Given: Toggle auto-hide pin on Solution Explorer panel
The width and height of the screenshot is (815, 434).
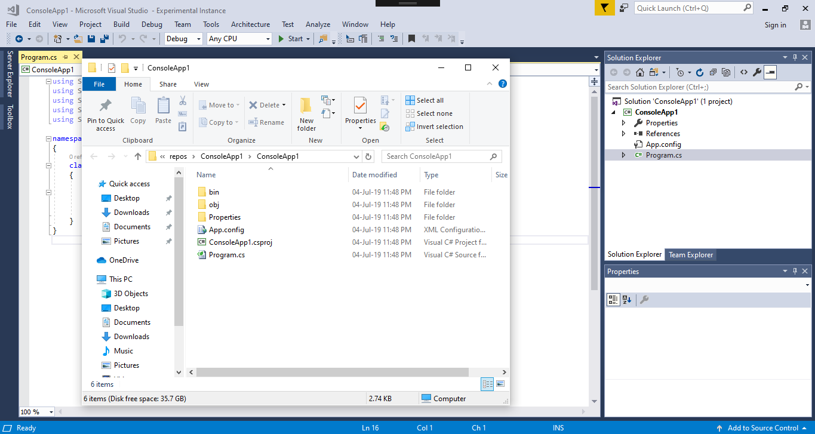Looking at the screenshot, I should coord(795,57).
